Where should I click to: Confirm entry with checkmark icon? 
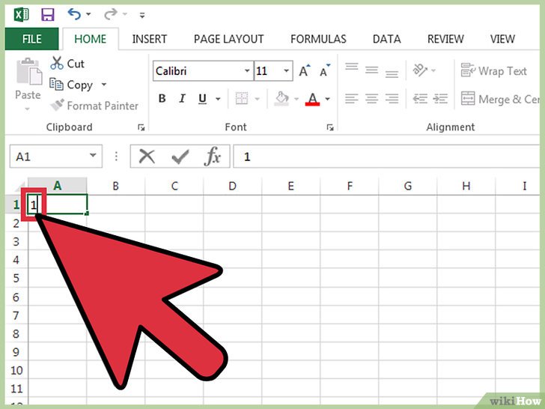point(180,157)
